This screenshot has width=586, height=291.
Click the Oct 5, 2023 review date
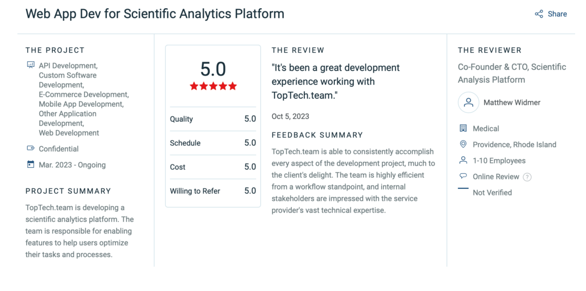coord(290,116)
